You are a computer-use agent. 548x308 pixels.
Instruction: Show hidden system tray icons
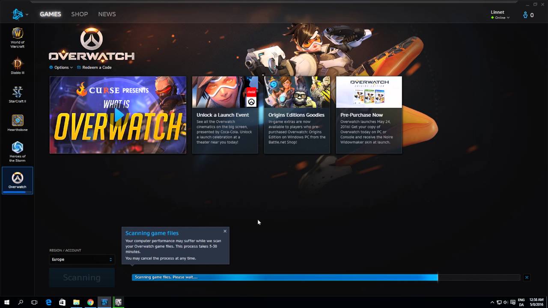tap(492, 302)
